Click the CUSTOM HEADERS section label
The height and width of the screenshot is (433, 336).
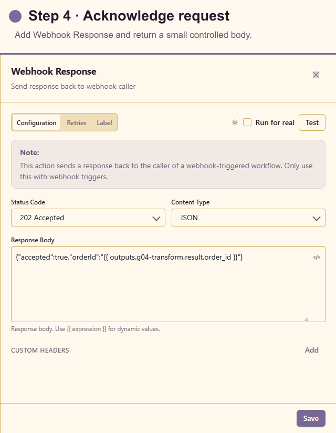click(x=40, y=350)
